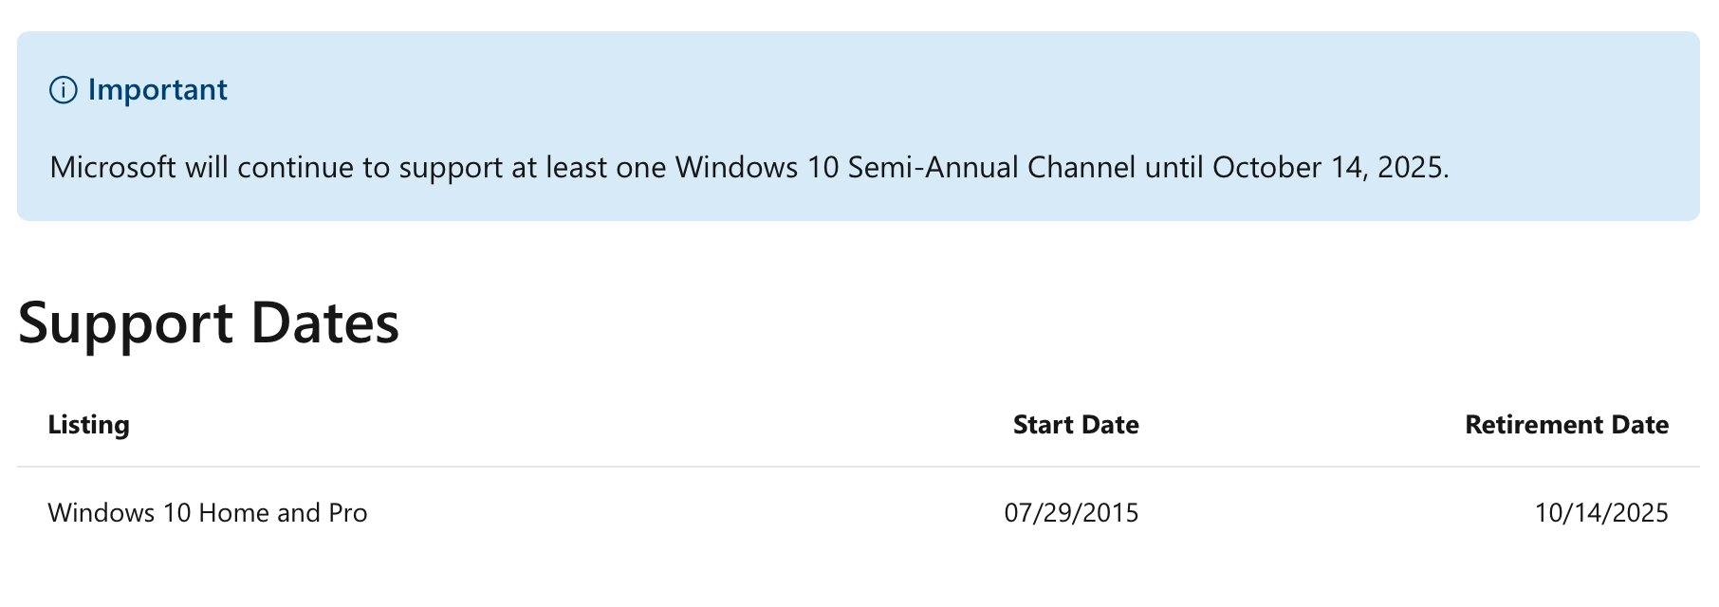1719x607 pixels.
Task: Click the Start Date column header
Action: [1076, 425]
